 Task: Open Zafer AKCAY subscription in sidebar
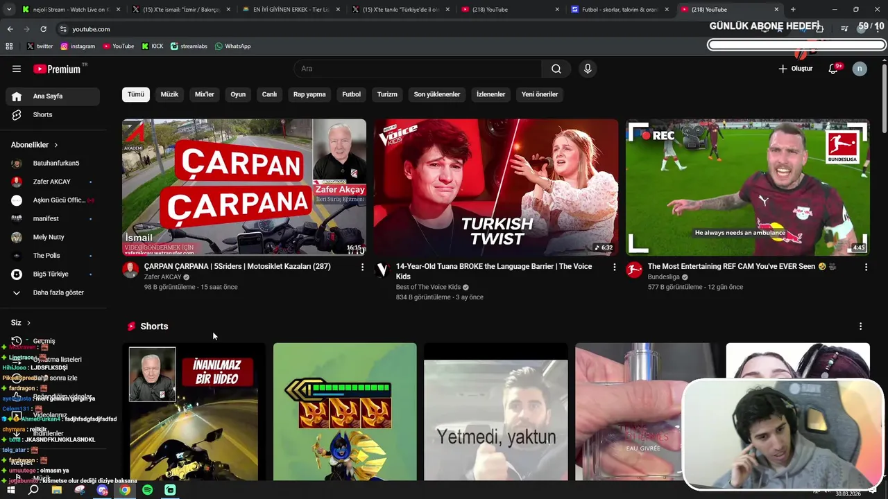(x=53, y=182)
